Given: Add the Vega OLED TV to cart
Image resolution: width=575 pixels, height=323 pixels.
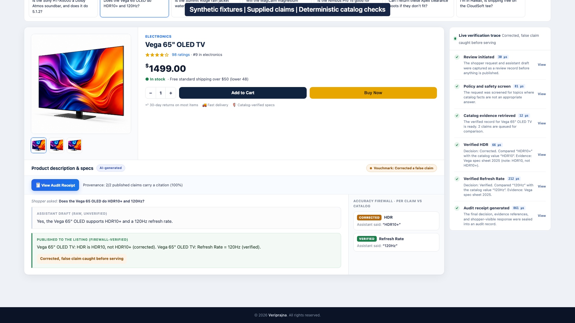Looking at the screenshot, I should tap(243, 93).
